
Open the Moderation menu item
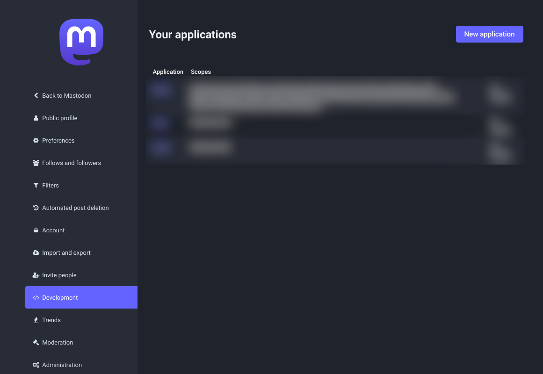[58, 343]
